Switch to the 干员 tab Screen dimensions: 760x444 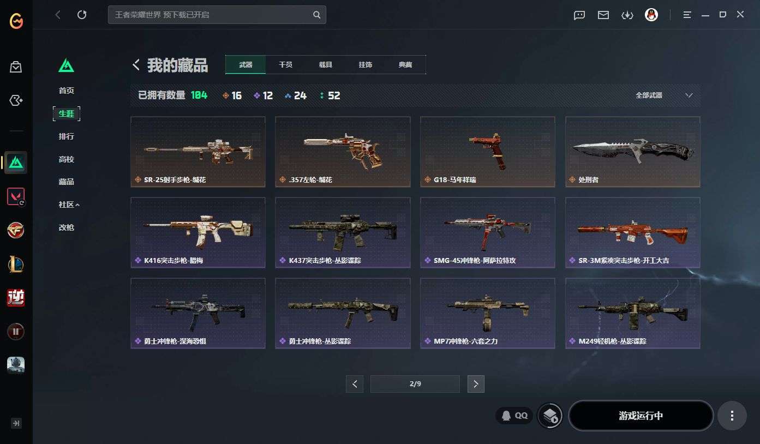click(x=285, y=64)
